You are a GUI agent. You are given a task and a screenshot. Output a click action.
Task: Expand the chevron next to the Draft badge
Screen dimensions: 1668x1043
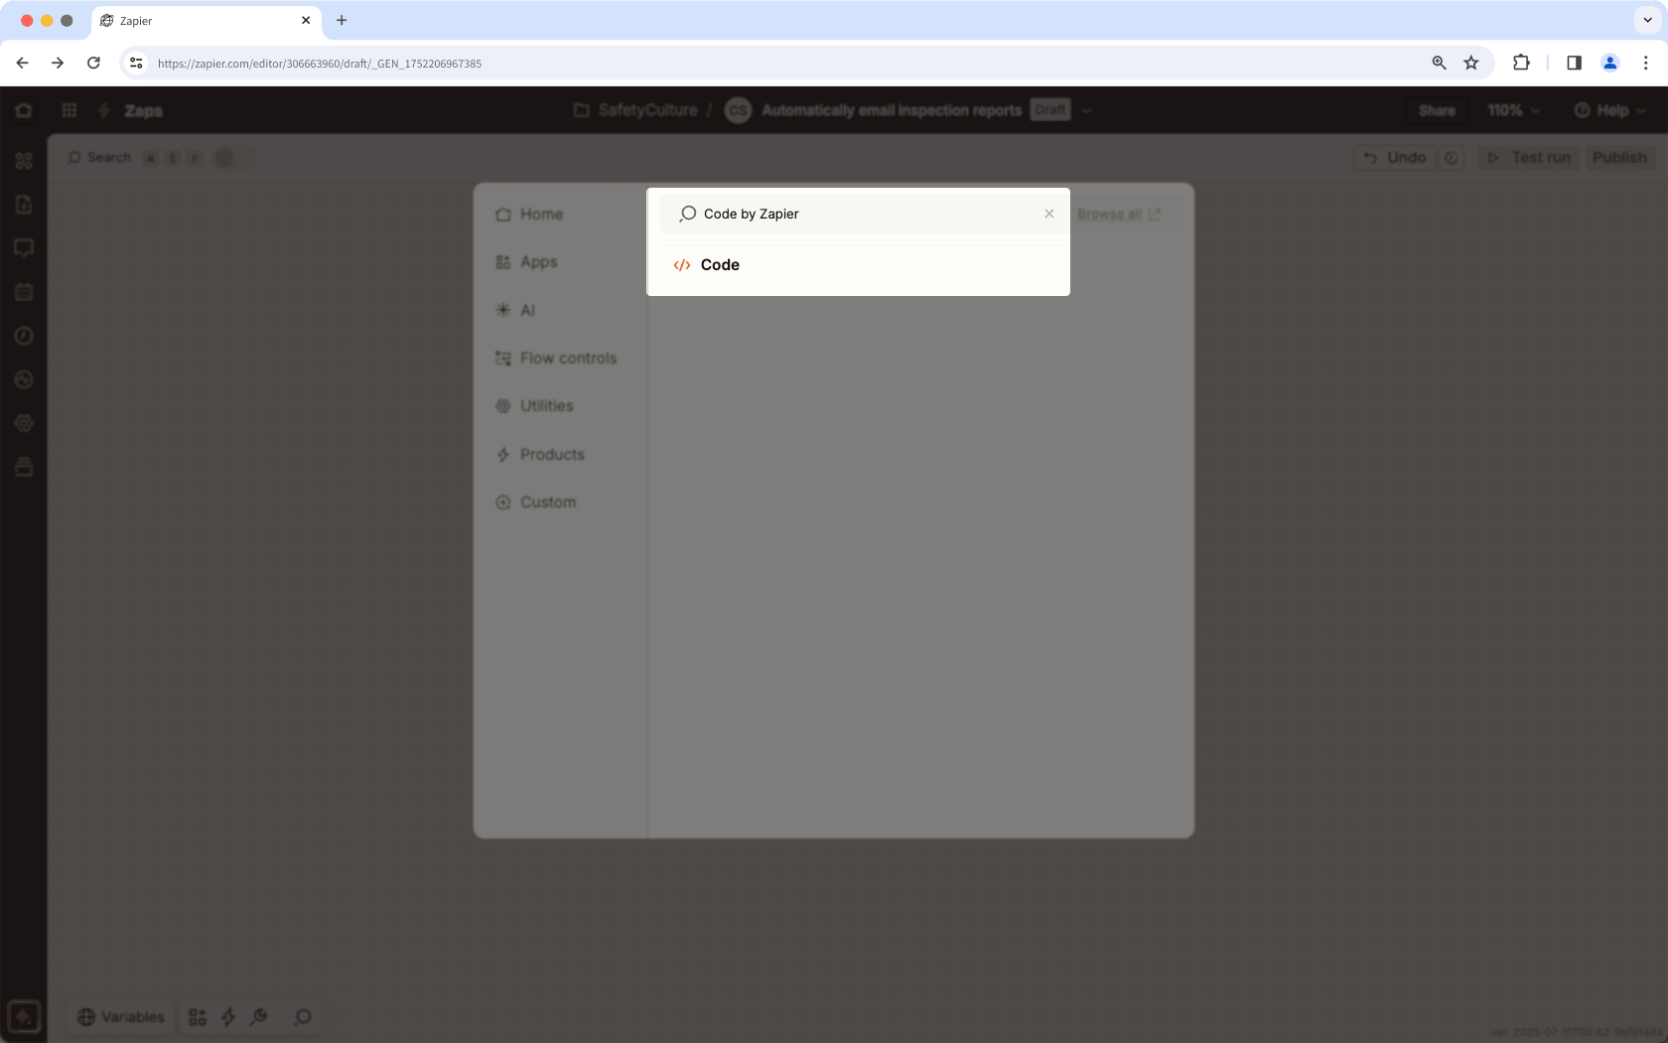1086,110
